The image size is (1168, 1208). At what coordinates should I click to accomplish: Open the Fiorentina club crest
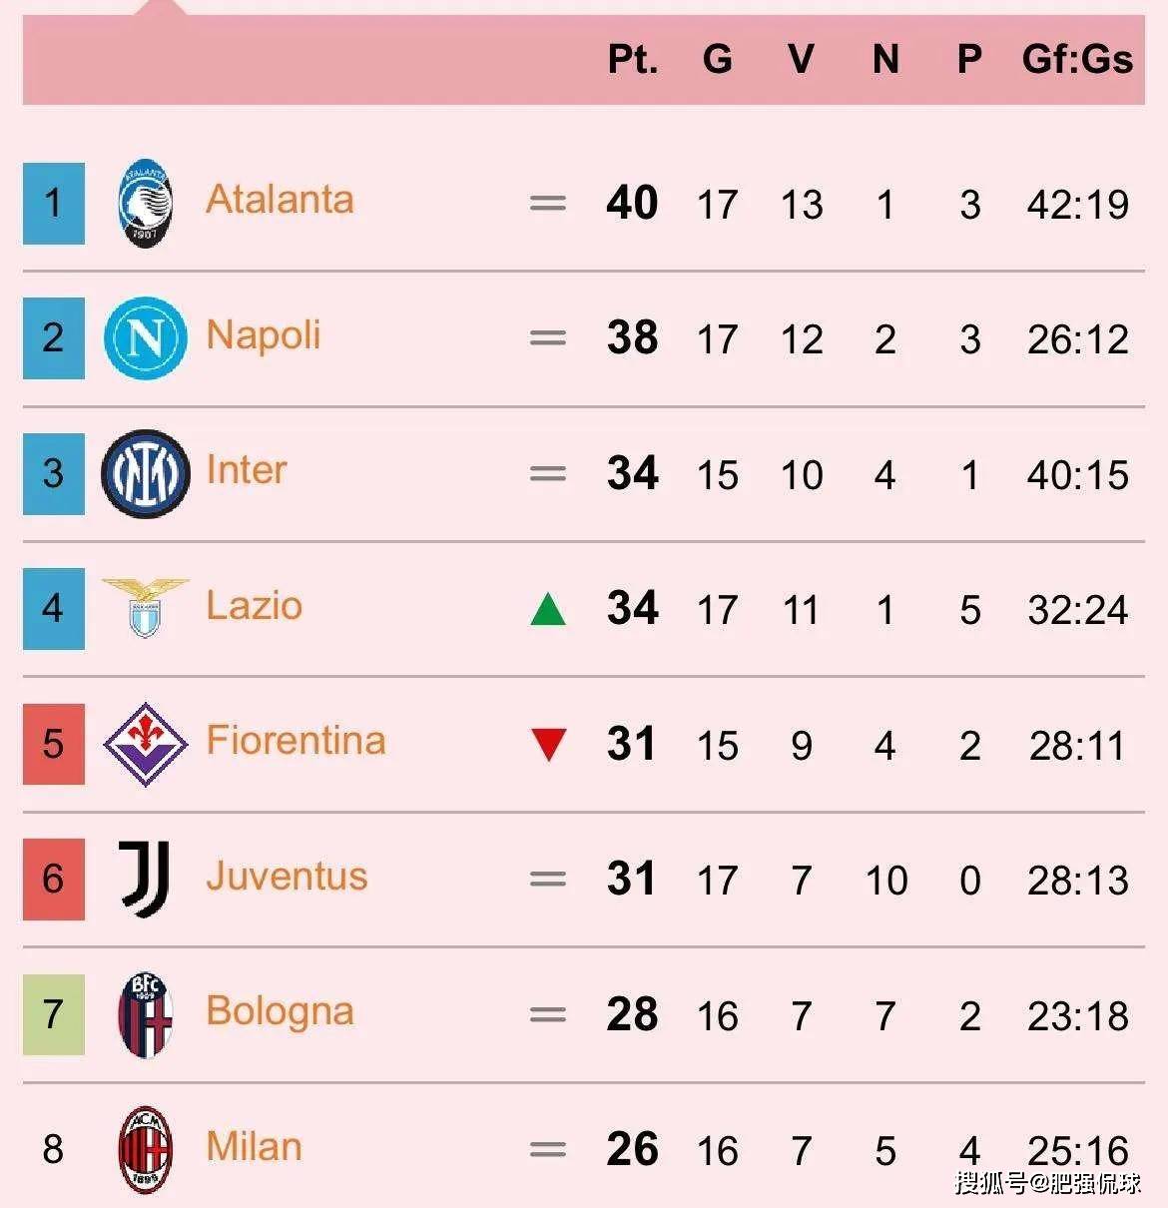[146, 744]
